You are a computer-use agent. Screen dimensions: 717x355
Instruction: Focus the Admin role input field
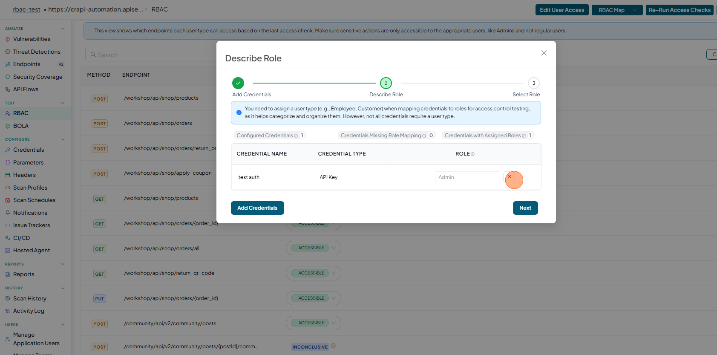click(467, 177)
